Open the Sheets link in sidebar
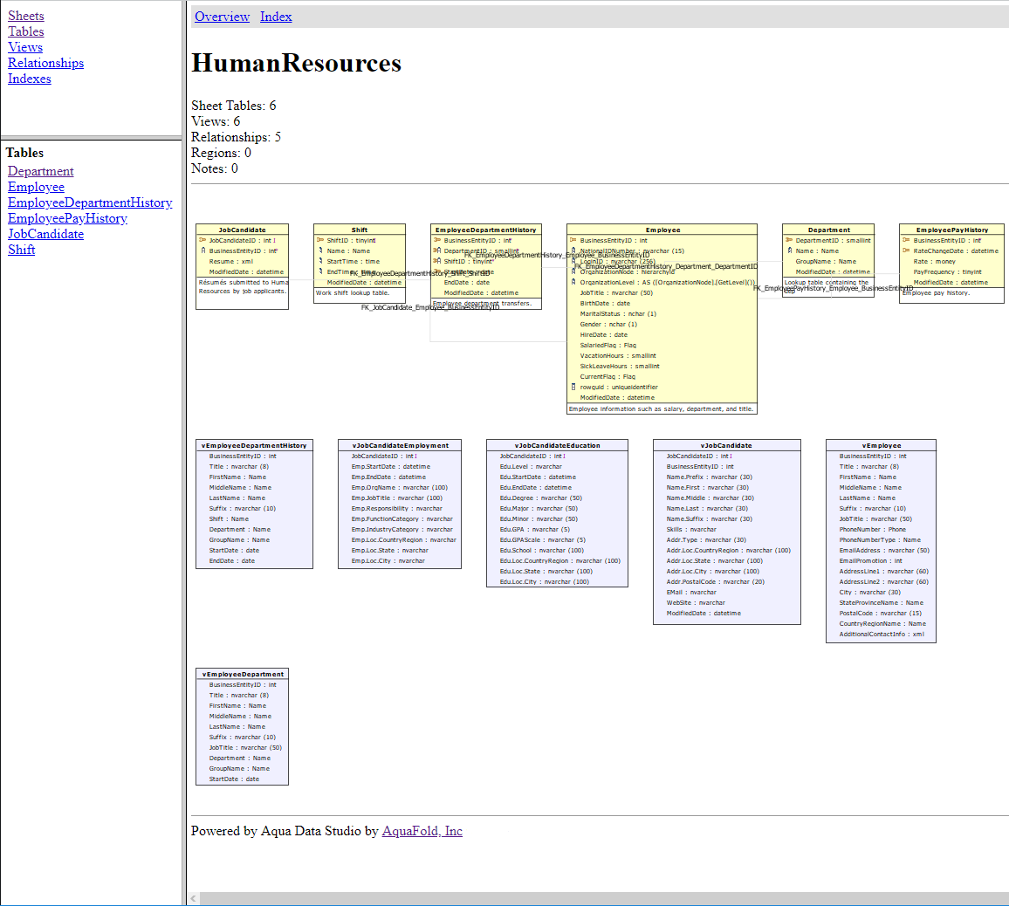1009x906 pixels. tap(26, 16)
